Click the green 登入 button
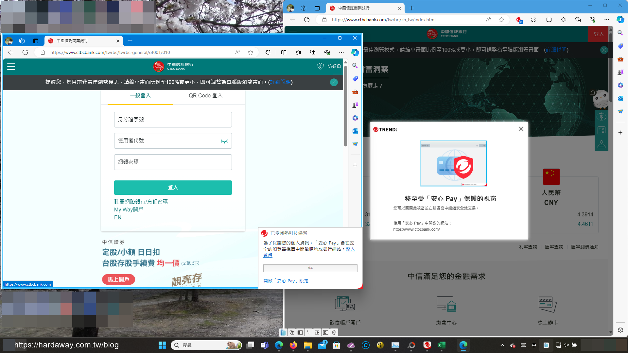The image size is (628, 353). coord(173,188)
